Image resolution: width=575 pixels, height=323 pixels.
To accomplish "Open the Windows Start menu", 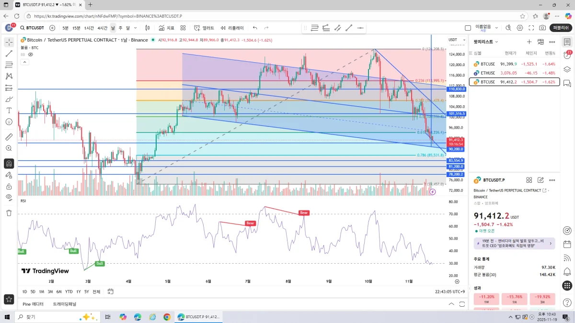I will coord(8,317).
